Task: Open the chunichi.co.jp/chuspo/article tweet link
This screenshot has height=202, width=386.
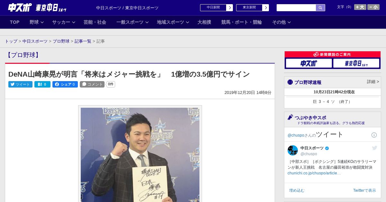Action: [x=314, y=173]
